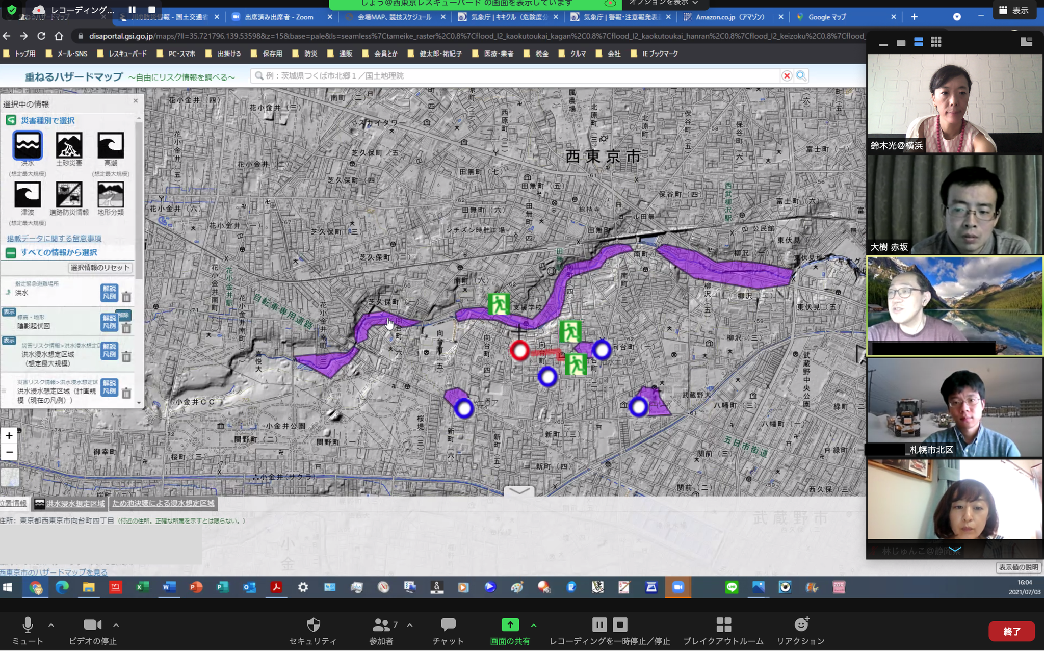Focus the address search input field
The height and width of the screenshot is (651, 1044).
515,76
